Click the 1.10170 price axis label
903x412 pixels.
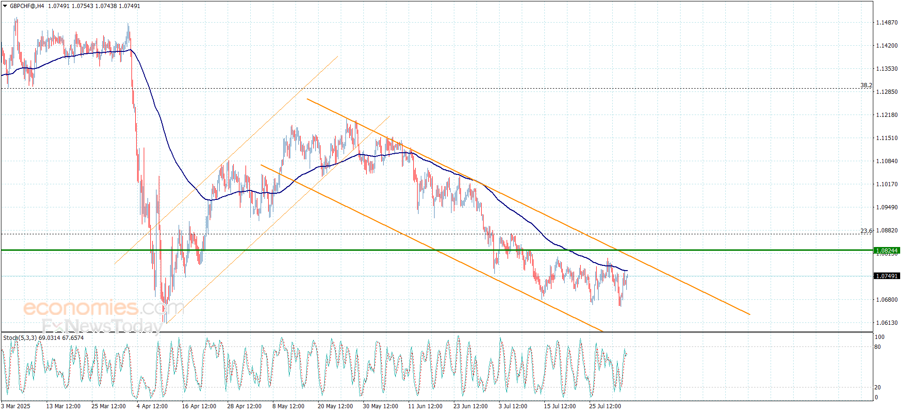point(887,184)
